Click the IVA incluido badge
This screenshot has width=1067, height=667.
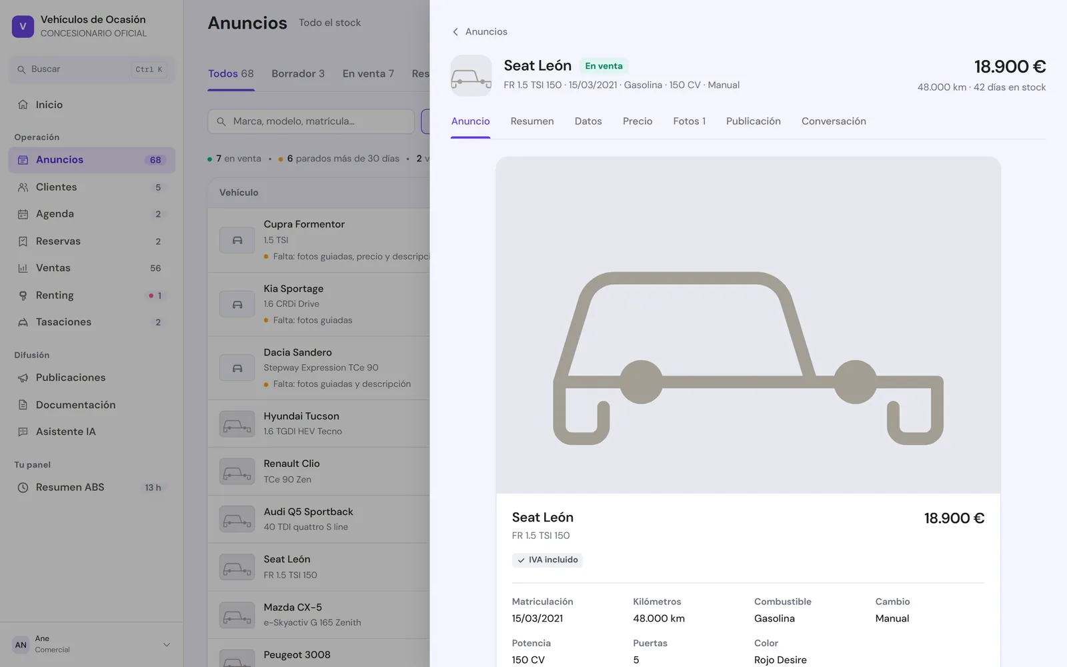click(x=548, y=560)
